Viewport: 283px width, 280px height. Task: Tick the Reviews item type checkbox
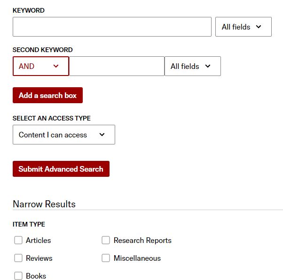click(18, 258)
